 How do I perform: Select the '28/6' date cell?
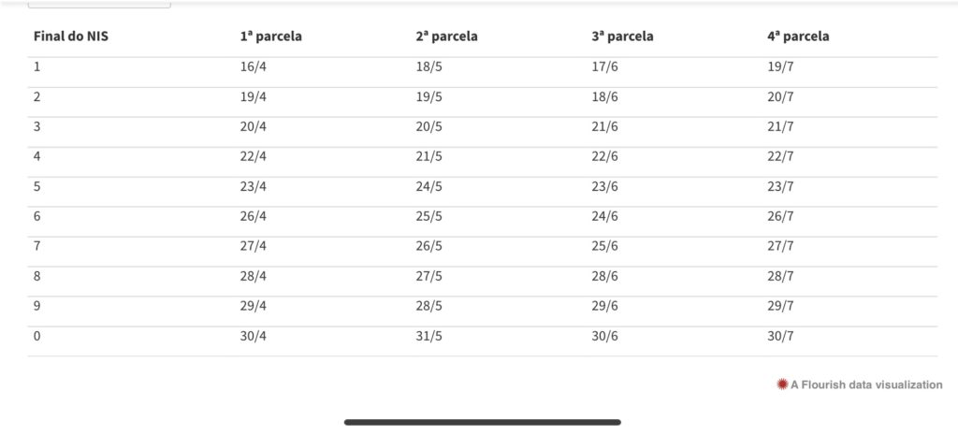[x=604, y=276]
